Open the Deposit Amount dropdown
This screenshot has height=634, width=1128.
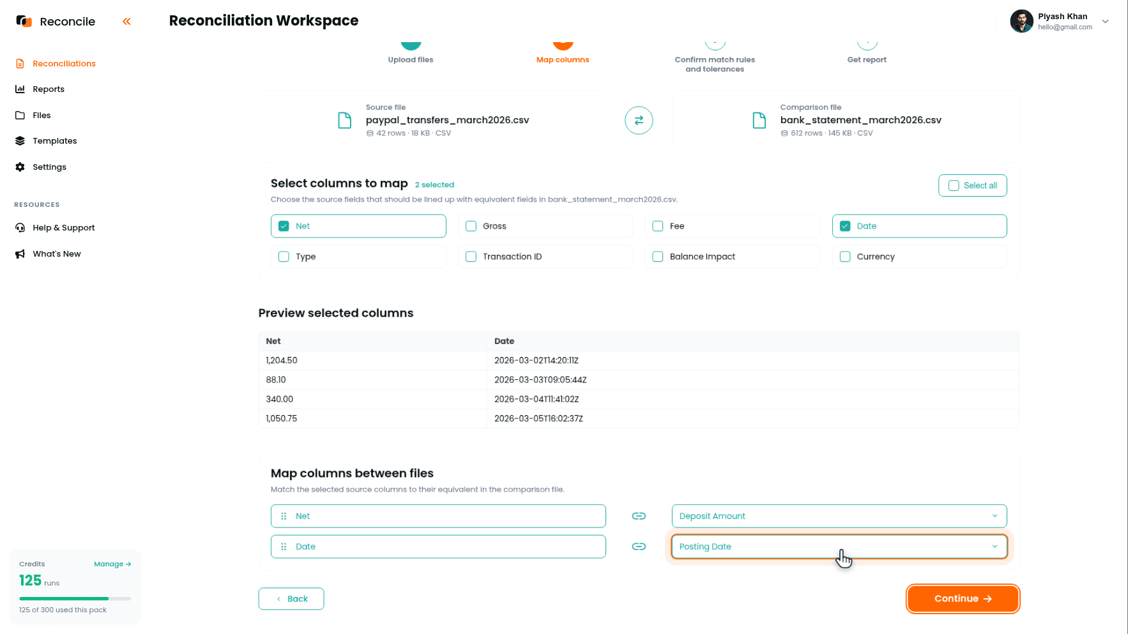pos(839,516)
